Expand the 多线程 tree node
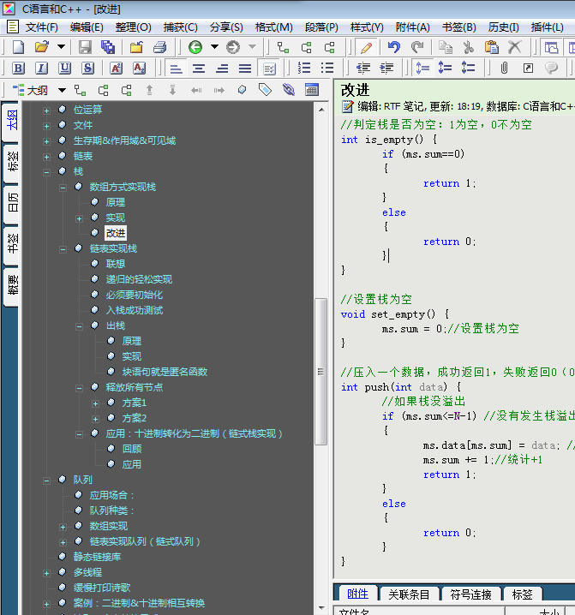This screenshot has height=615, width=575. (x=46, y=573)
